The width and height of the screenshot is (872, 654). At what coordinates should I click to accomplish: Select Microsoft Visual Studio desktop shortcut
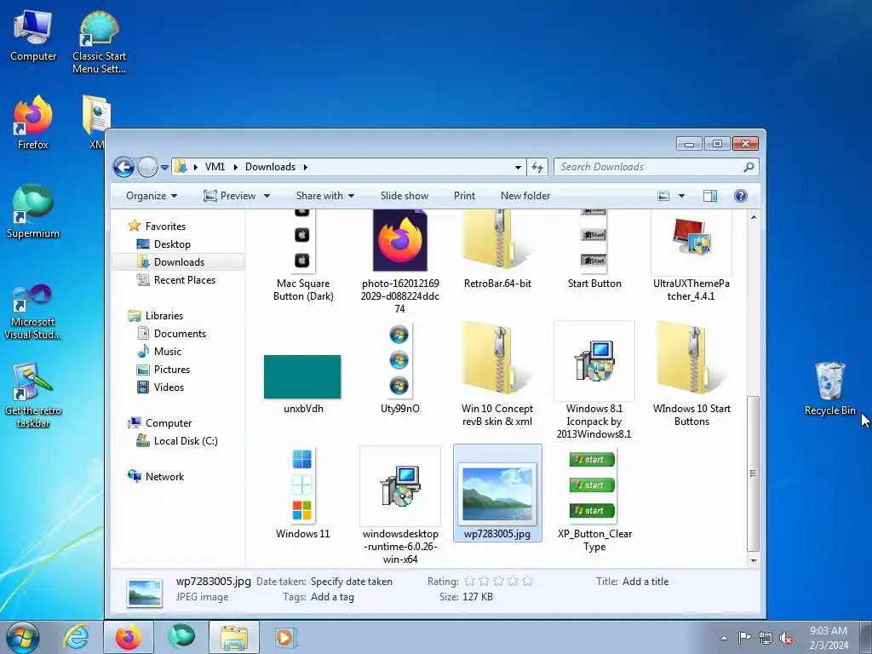point(33,312)
